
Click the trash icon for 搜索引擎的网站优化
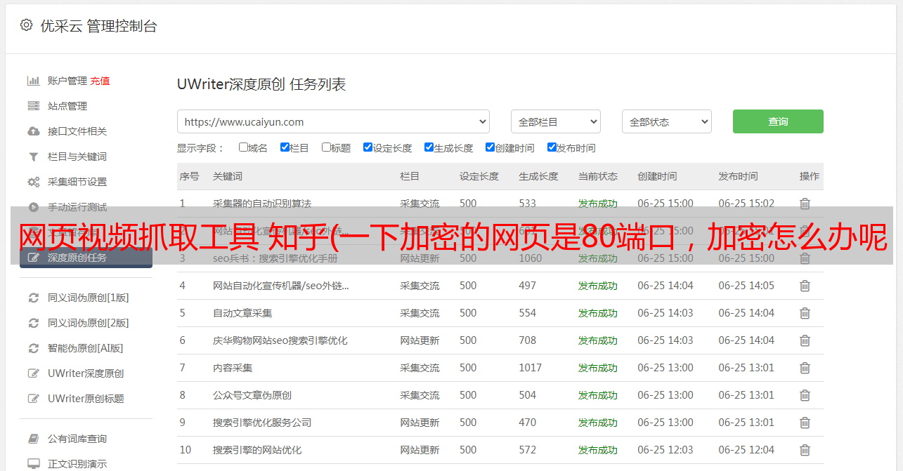tap(805, 450)
